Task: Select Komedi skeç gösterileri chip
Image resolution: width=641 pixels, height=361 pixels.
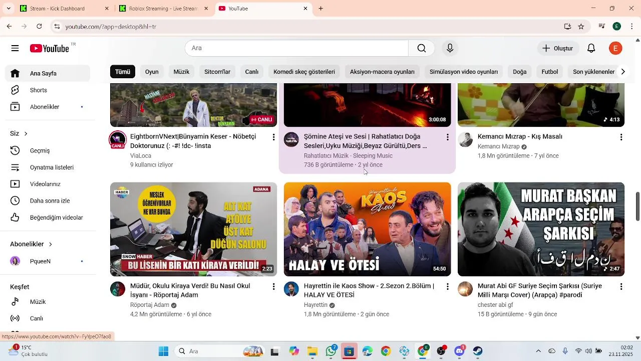Action: coord(304,72)
